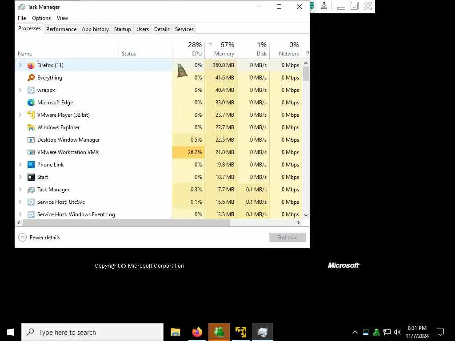Image resolution: width=455 pixels, height=341 pixels.
Task: Expand the Start process group
Action: (20, 177)
